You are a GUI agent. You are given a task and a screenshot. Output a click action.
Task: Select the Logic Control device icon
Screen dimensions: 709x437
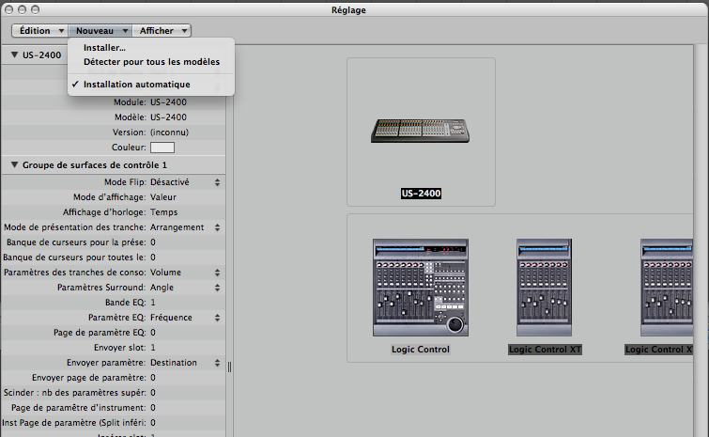click(421, 288)
